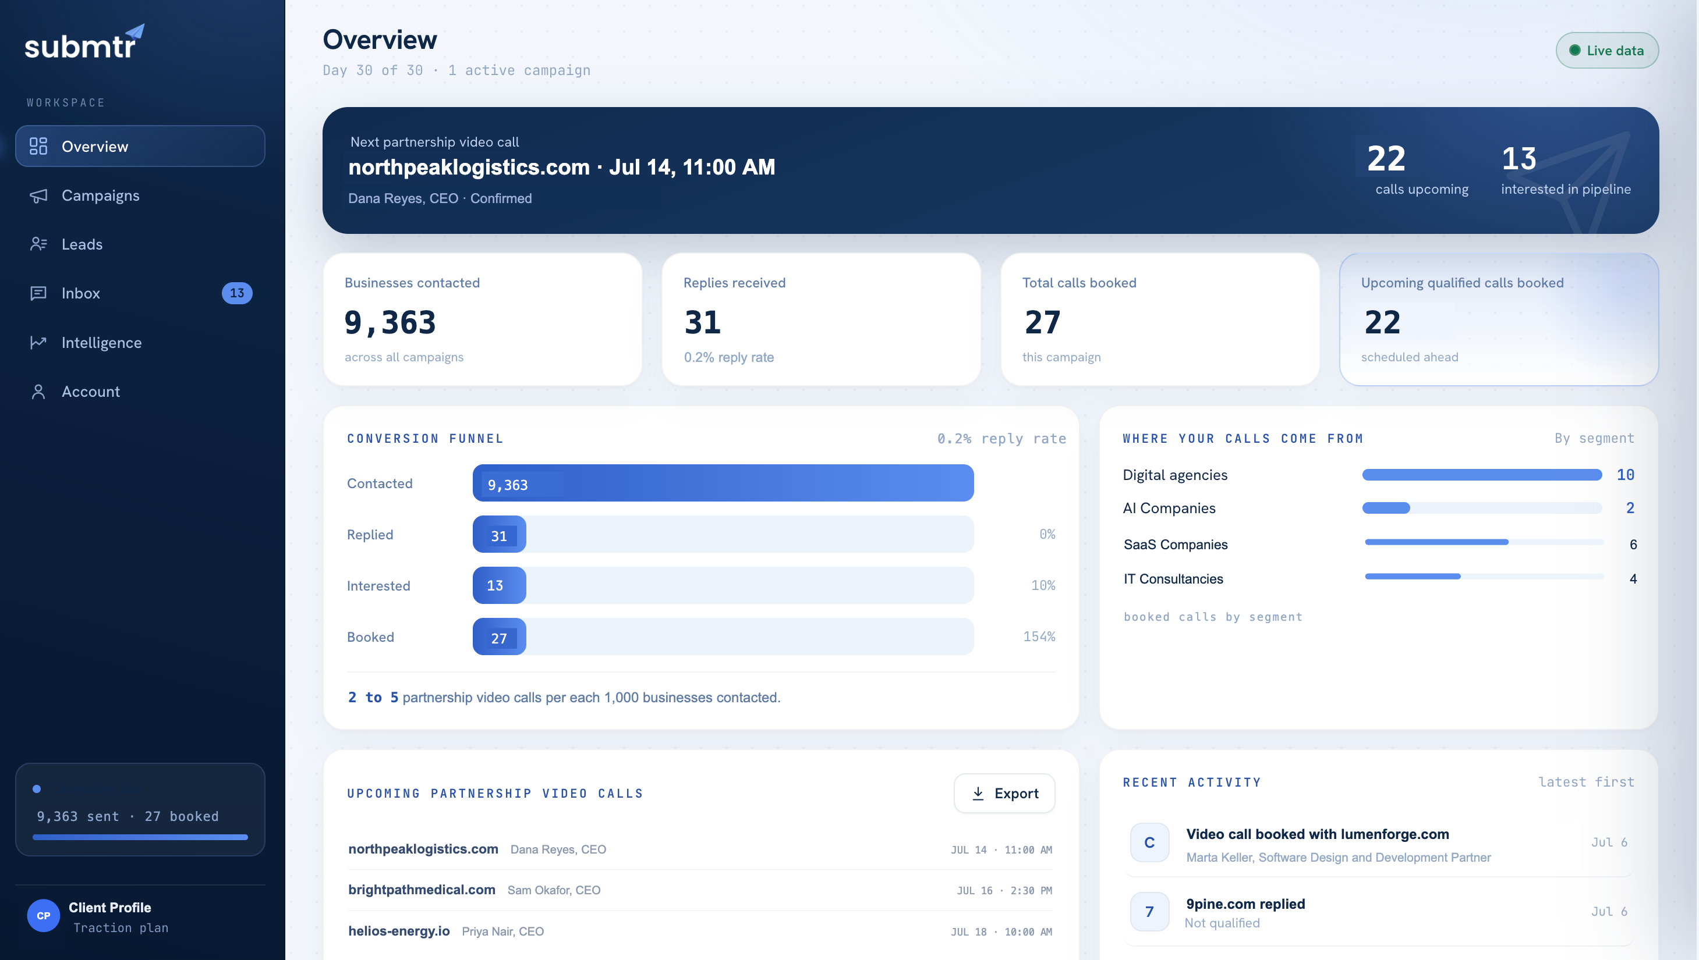The width and height of the screenshot is (1699, 960).
Task: Click the green Live data status dot
Action: coord(1574,51)
